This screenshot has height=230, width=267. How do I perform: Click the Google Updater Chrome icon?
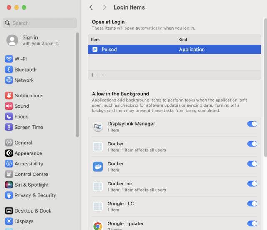pyautogui.click(x=98, y=226)
